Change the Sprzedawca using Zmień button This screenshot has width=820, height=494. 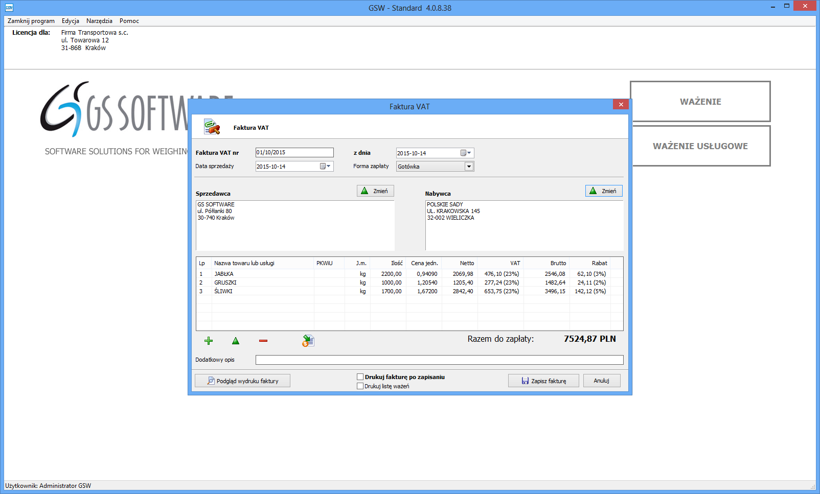coord(375,191)
